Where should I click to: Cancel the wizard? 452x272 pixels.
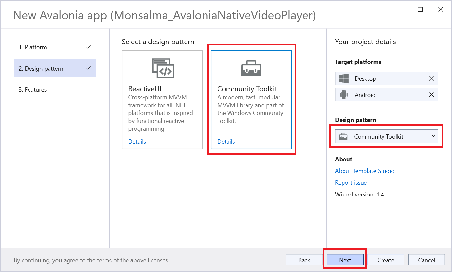point(427,260)
